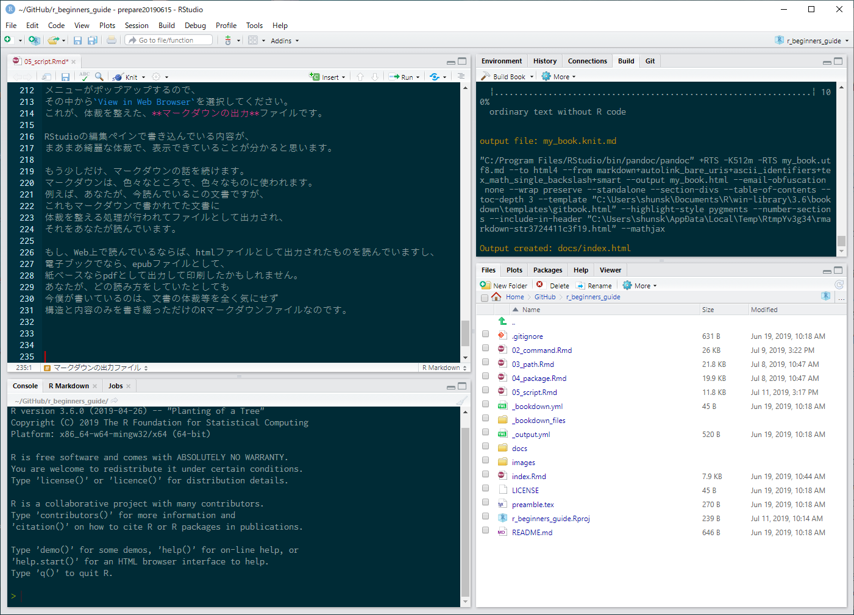Click the Create a project icon

(x=34, y=40)
